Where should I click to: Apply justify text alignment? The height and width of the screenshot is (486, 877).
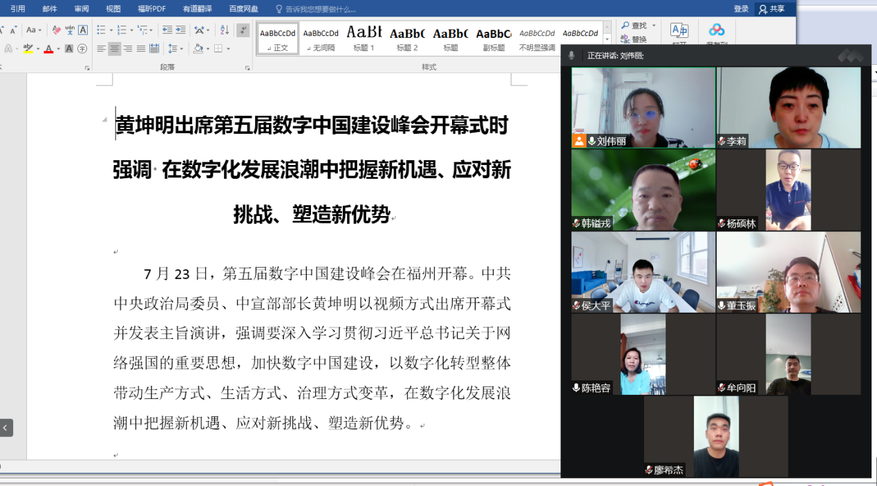coord(141,49)
